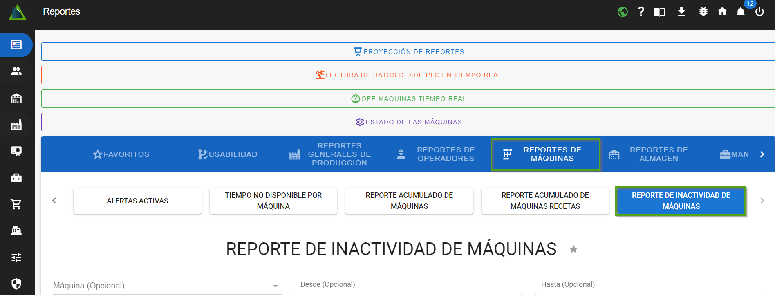
Task: Open notifications bell with 12 badge
Action: tap(741, 12)
